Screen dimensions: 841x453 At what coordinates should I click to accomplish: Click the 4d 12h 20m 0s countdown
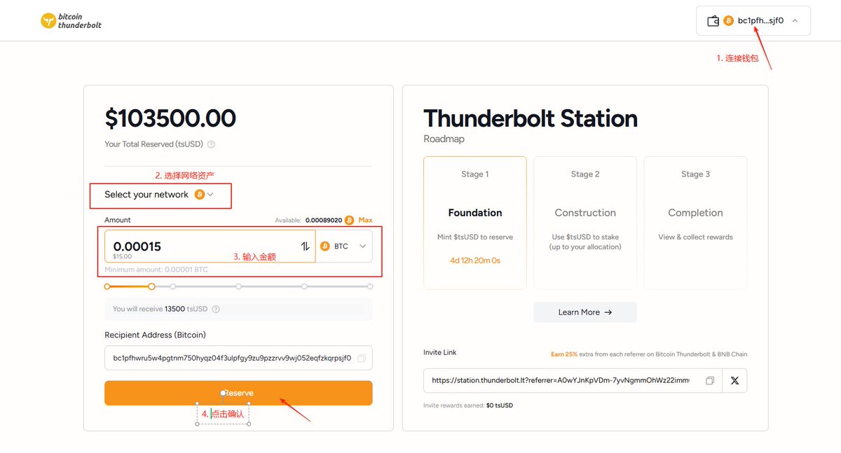pos(475,260)
